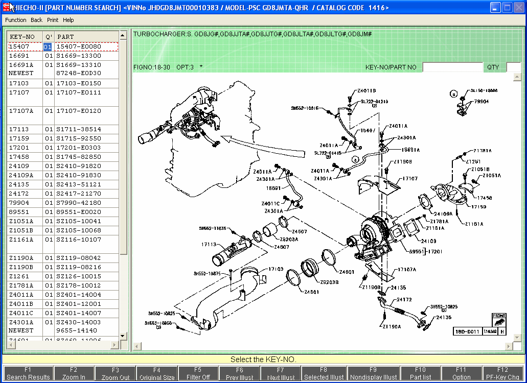Click the QTY input field
This screenshot has height=383, width=527.
[513, 67]
